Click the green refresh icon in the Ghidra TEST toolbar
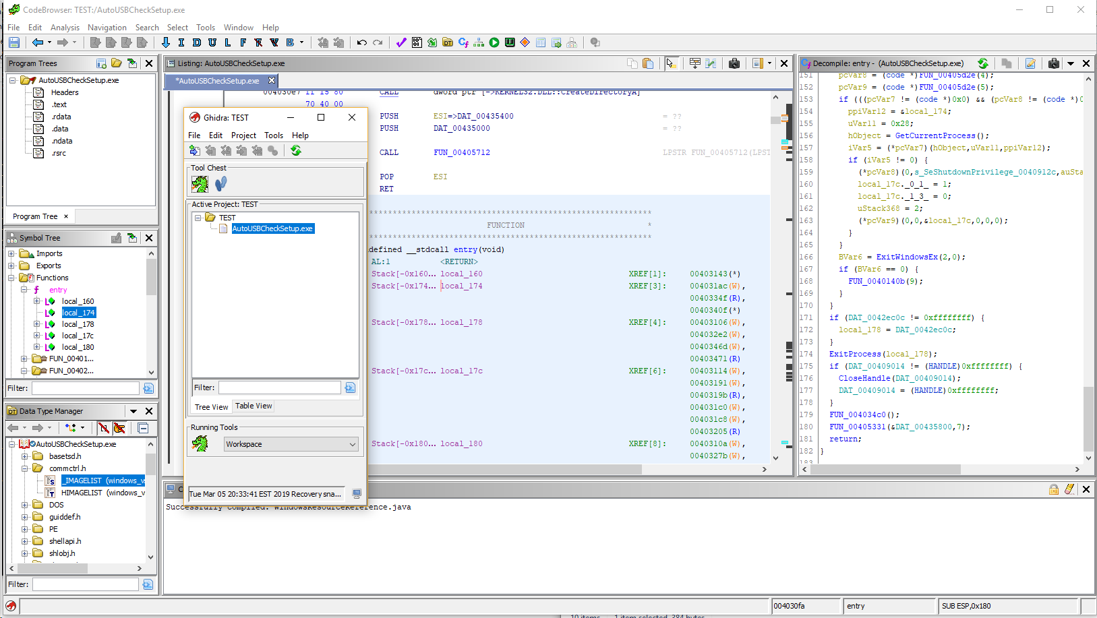Screen dimensions: 1097x618 296,150
